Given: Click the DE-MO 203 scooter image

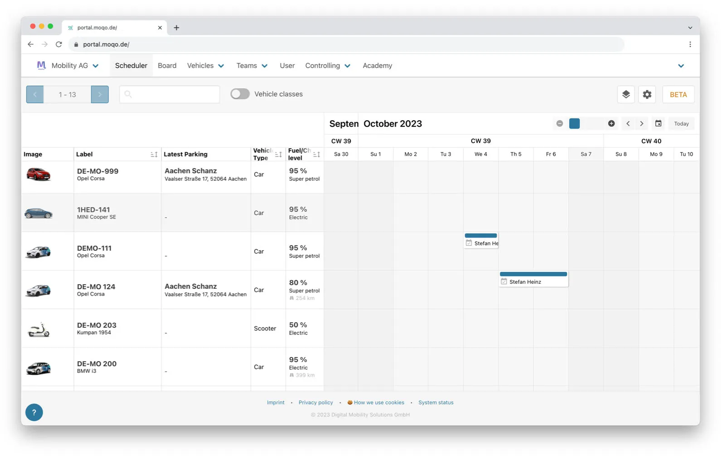Looking at the screenshot, I should (x=39, y=329).
